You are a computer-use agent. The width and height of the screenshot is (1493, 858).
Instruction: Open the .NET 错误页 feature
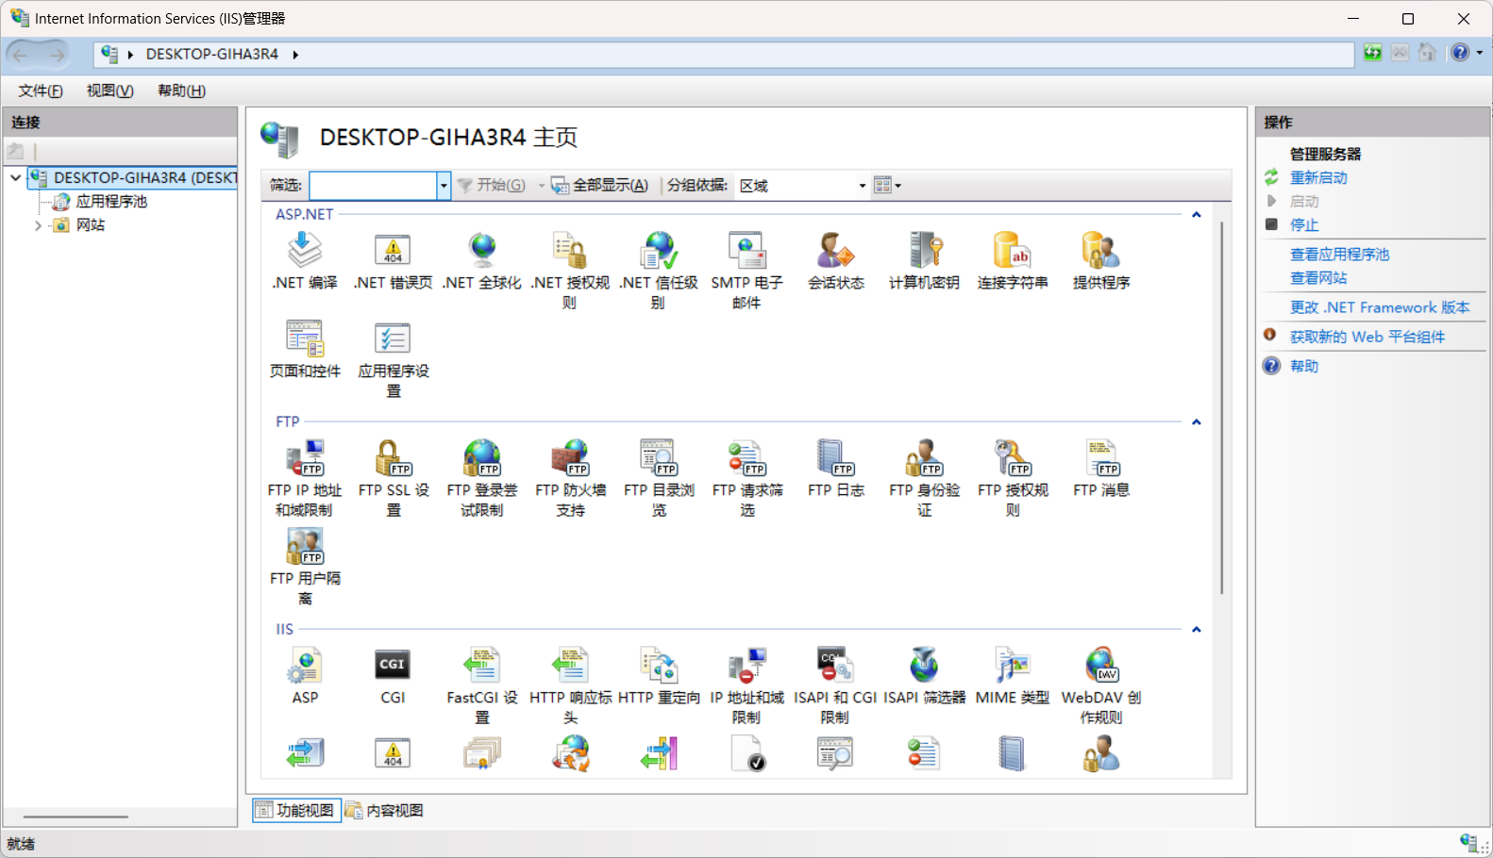[394, 260]
